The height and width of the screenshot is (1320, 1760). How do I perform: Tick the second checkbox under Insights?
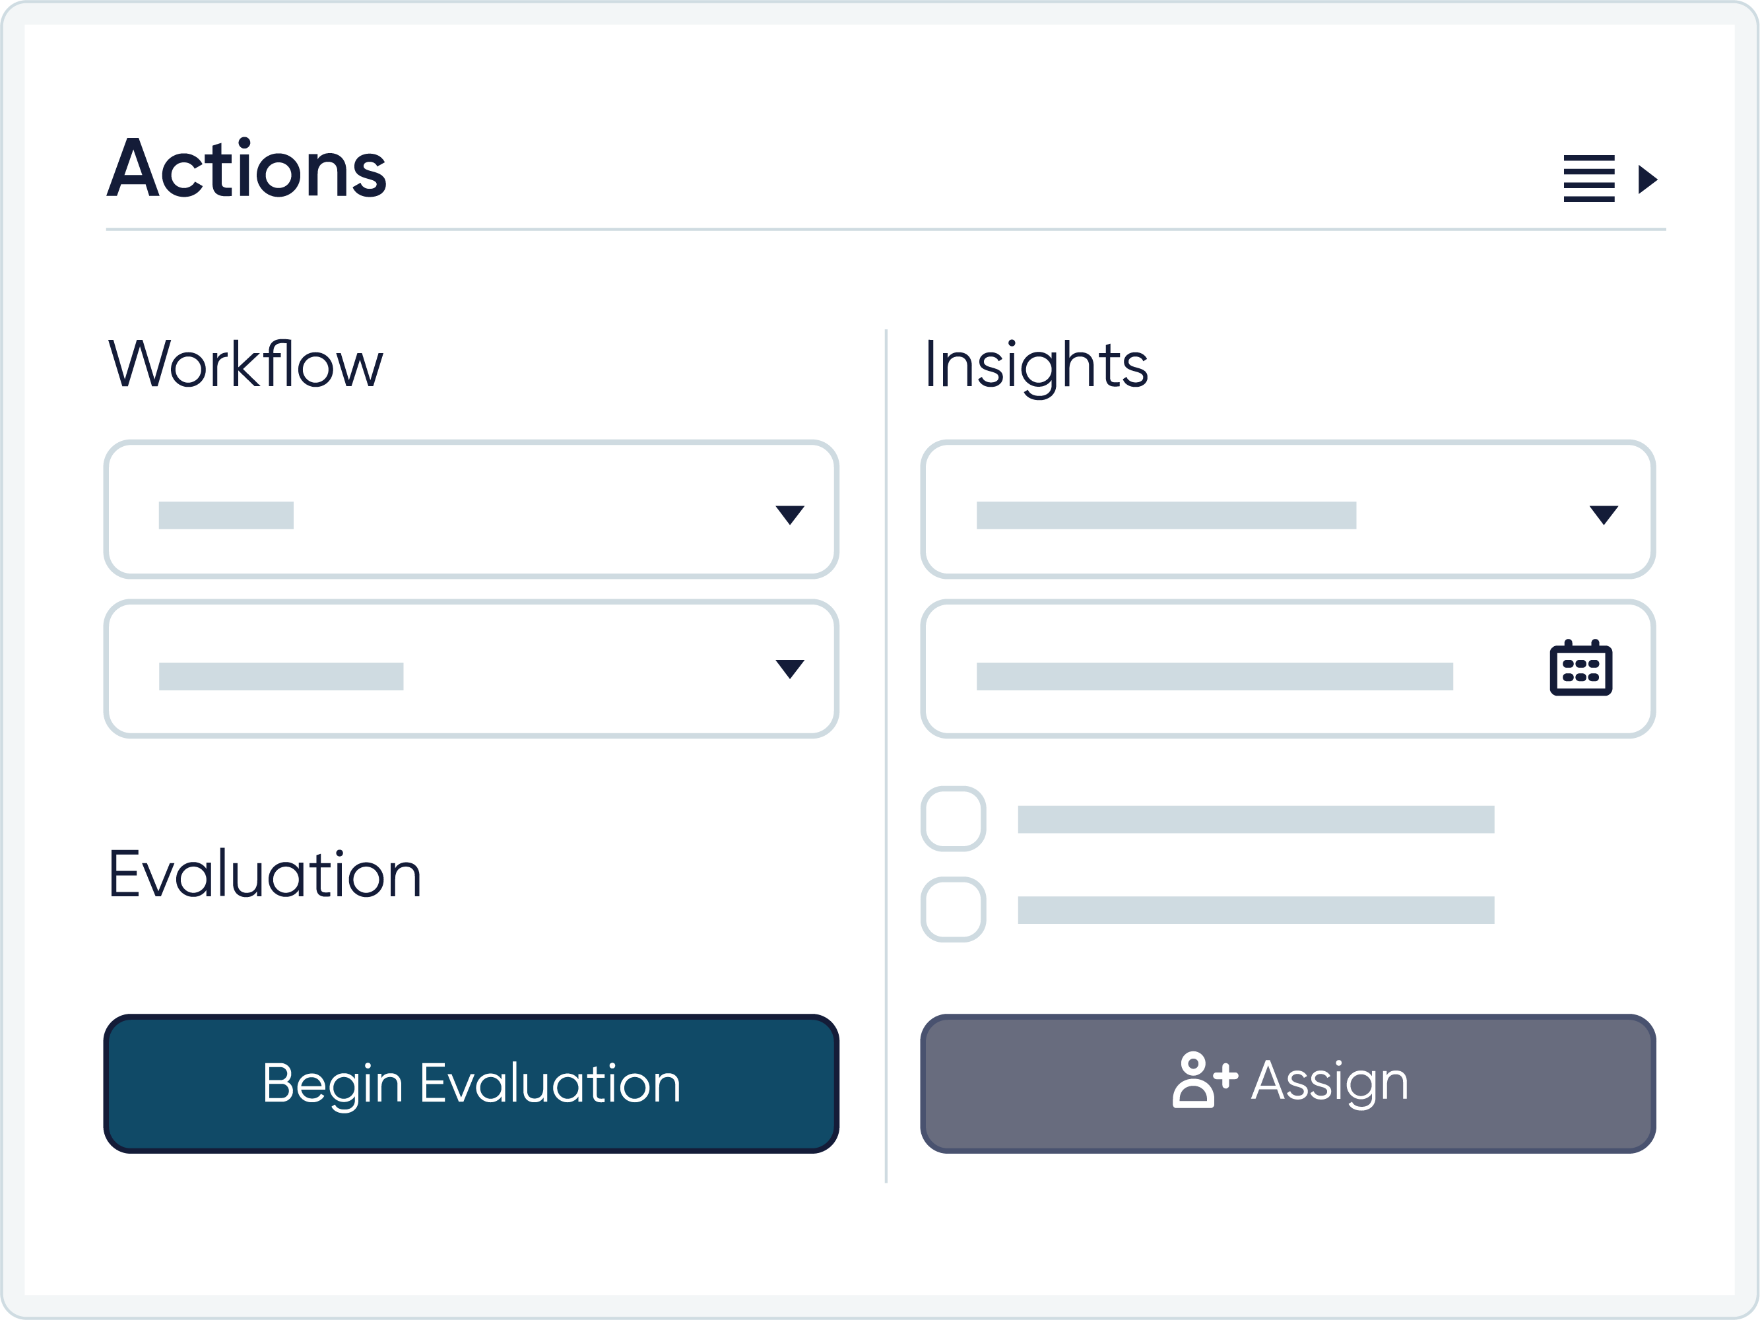[x=953, y=909]
